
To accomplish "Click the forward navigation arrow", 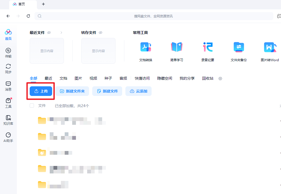I will pos(18,16).
